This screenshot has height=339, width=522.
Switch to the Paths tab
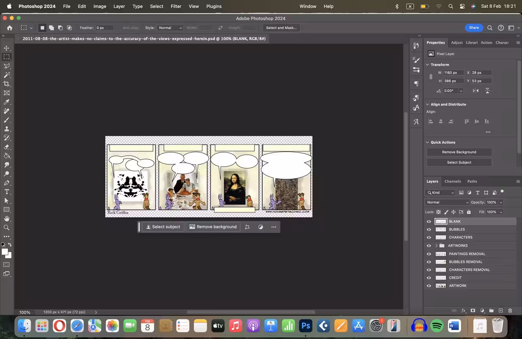(472, 181)
